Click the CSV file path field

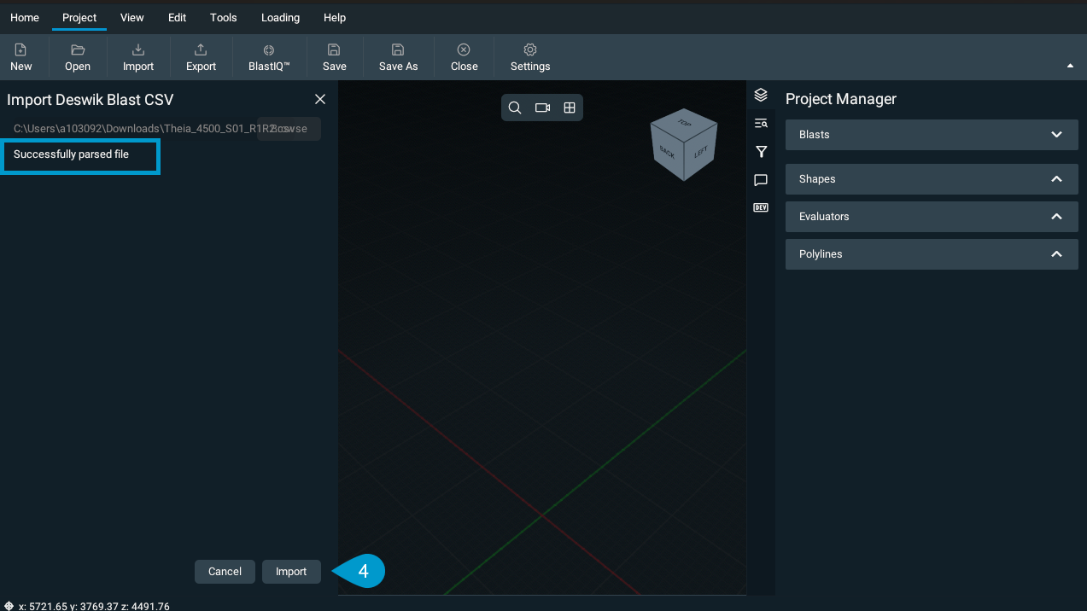135,129
